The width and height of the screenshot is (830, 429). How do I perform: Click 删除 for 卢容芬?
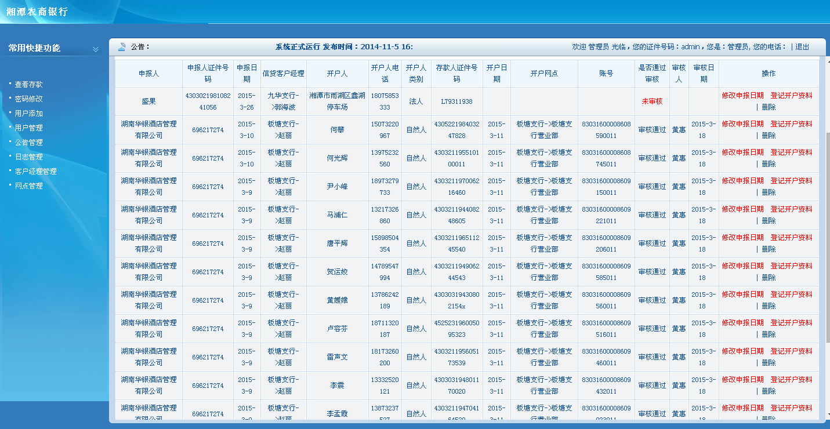point(769,335)
